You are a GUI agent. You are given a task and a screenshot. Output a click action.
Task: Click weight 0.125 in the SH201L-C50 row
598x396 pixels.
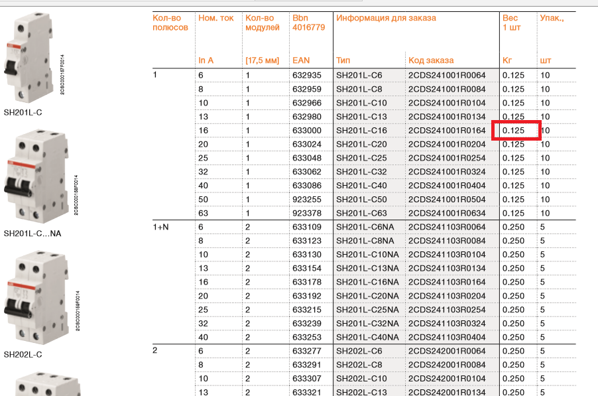click(513, 200)
